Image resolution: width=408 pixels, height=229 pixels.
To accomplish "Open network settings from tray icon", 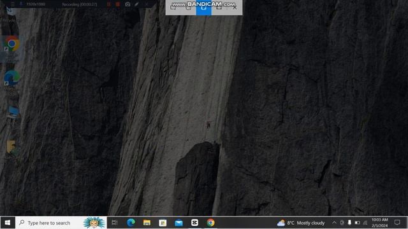I will tap(365, 223).
